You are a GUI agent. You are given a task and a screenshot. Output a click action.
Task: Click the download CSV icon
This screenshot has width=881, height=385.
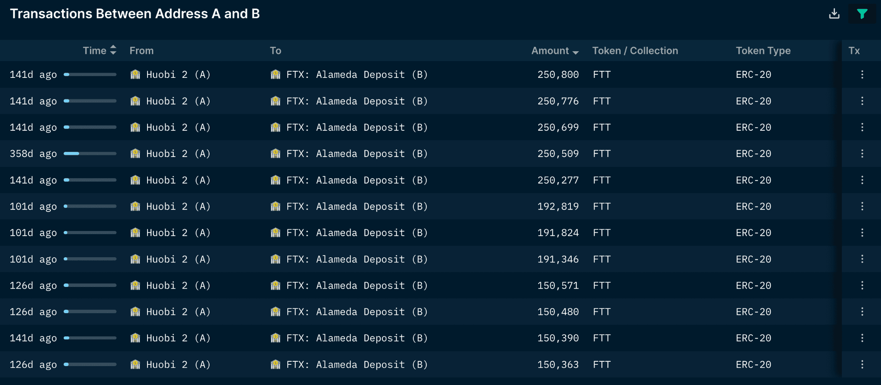(834, 14)
